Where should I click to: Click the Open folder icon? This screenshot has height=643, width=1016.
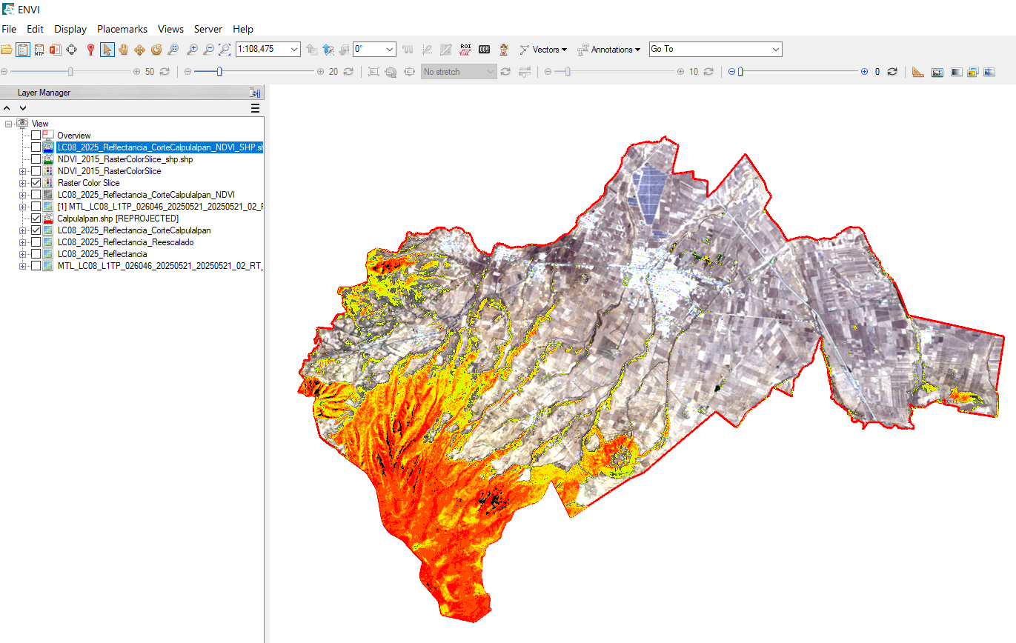click(x=7, y=50)
